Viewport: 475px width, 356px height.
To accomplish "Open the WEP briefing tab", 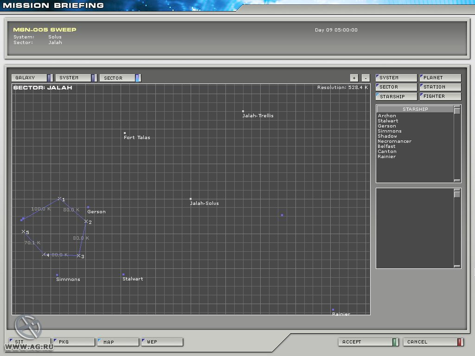I will click(162, 342).
